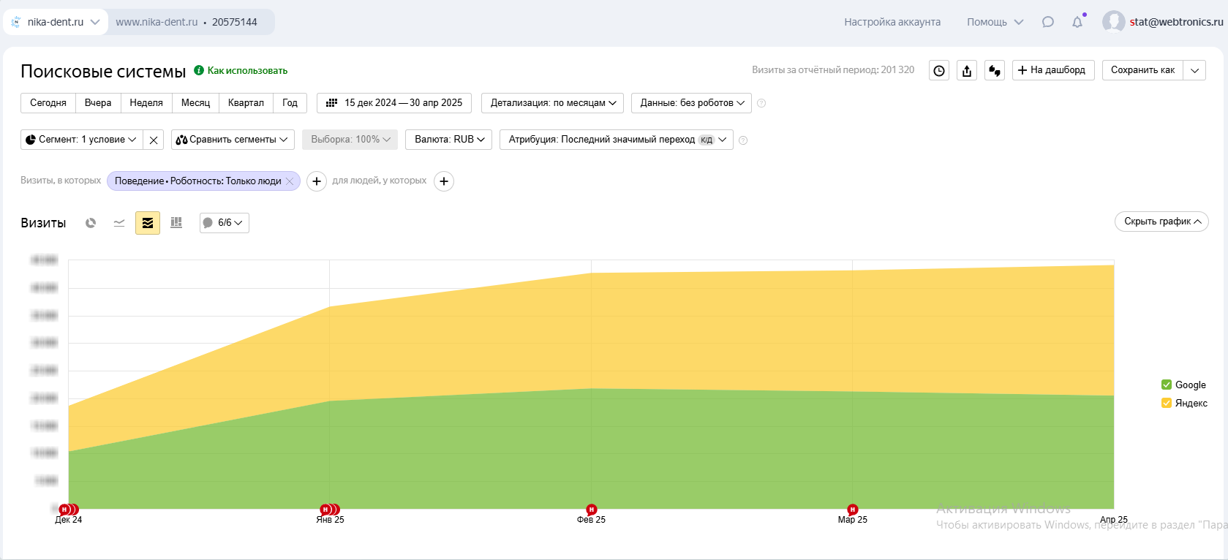Uncheck the Google legend checkbox
Image resolution: width=1228 pixels, height=560 pixels.
(1167, 385)
